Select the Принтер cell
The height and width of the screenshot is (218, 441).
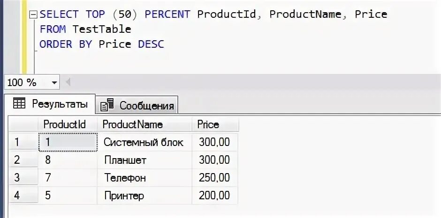(x=124, y=195)
